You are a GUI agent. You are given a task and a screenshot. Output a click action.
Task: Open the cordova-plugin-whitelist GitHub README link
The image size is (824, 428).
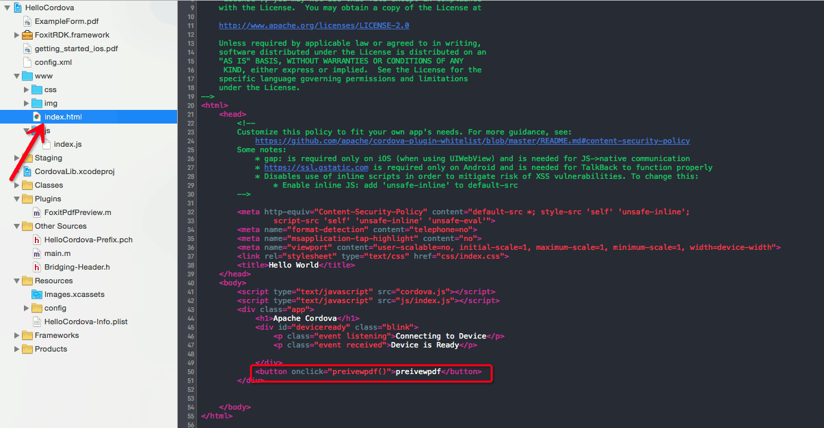click(x=473, y=141)
